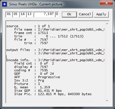
Task: Click the field cnt 0 of 2 line
Action: (34, 63)
